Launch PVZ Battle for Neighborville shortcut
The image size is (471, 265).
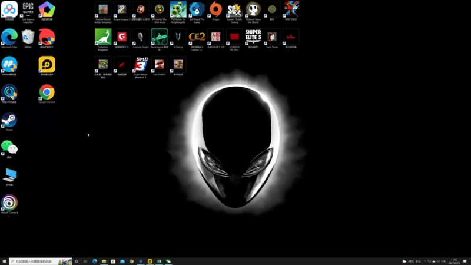tap(178, 12)
